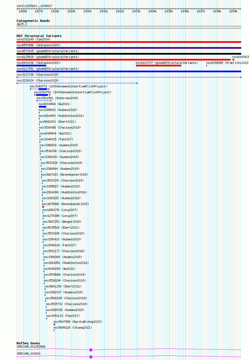This screenshot has height=360, width=249.
Task: Click nsv6064269 (Wu2021) label
Action: coord(60,269)
